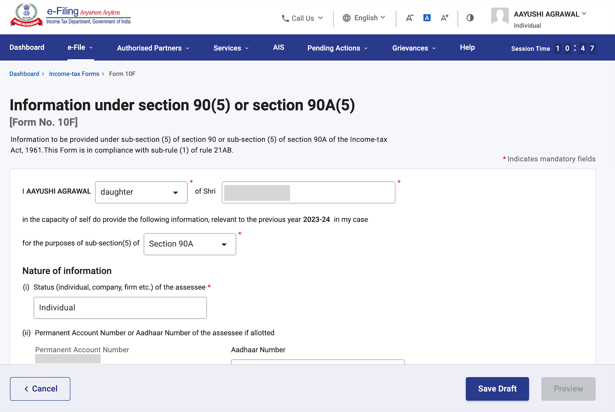
Task: Open the Section 90A dropdown
Action: point(190,244)
